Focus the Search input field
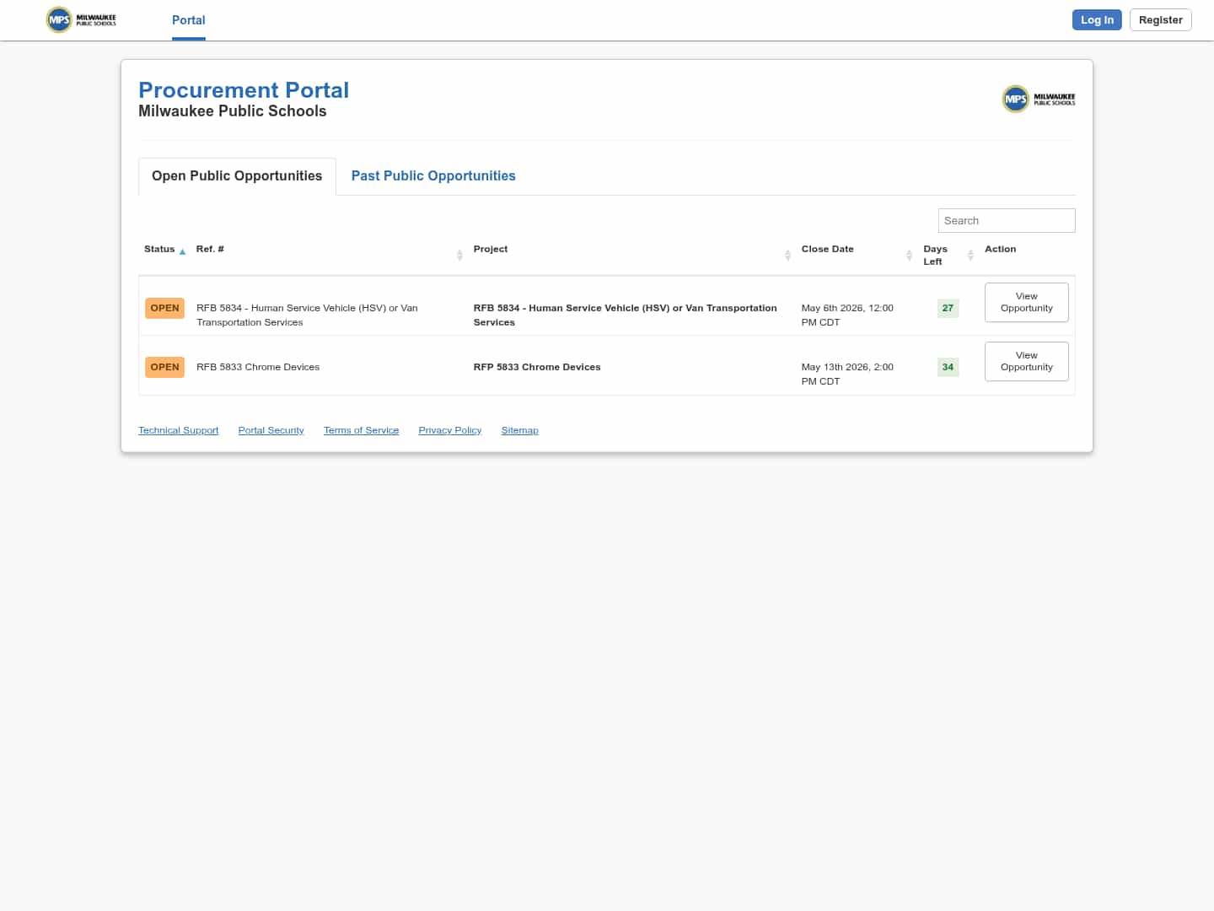Image resolution: width=1214 pixels, height=911 pixels. click(x=1006, y=220)
